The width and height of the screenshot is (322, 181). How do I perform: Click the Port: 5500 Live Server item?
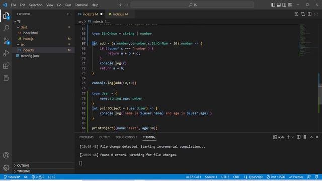point(276,177)
